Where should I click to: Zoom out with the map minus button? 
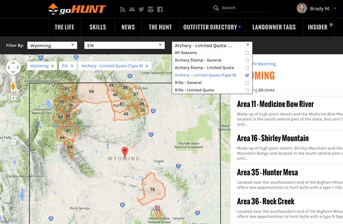coord(13,142)
